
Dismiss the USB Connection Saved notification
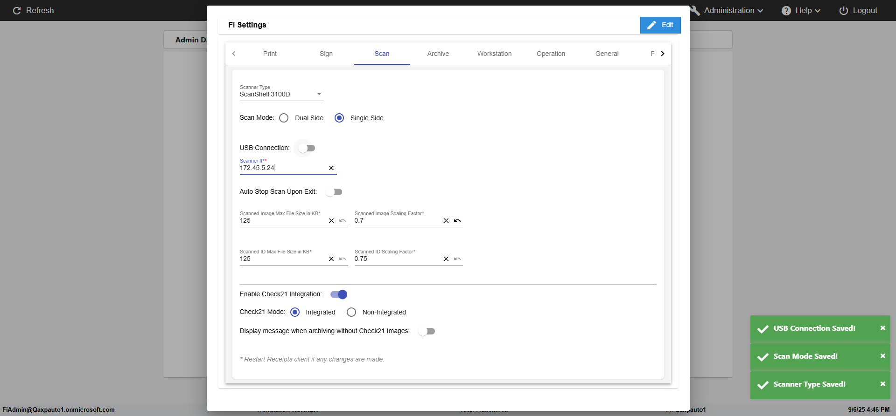pyautogui.click(x=883, y=328)
